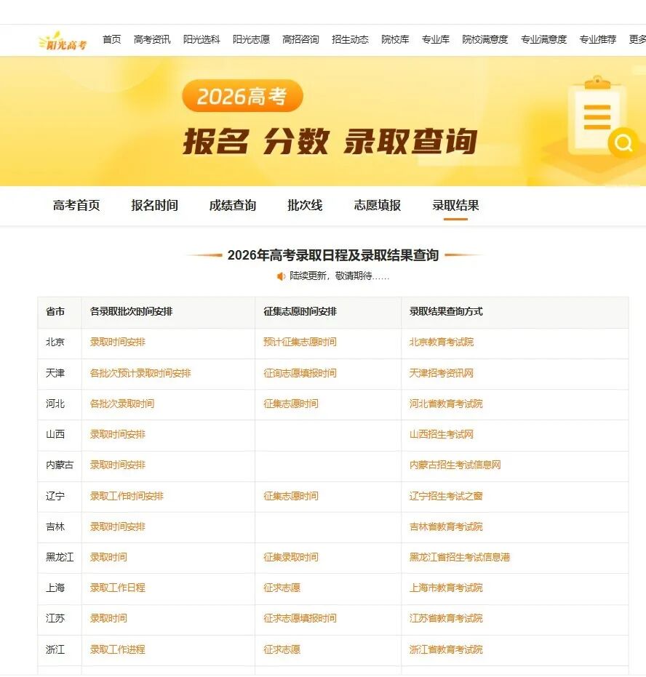The width and height of the screenshot is (646, 677).
Task: Open 上海 录取工作日程 link
Action: [x=117, y=588]
